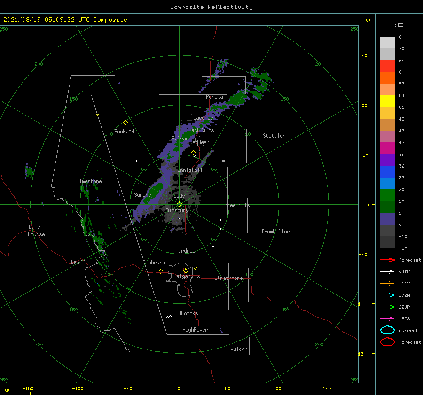Click the Strathmore town label
The height and width of the screenshot is (395, 423).
pyautogui.click(x=228, y=278)
